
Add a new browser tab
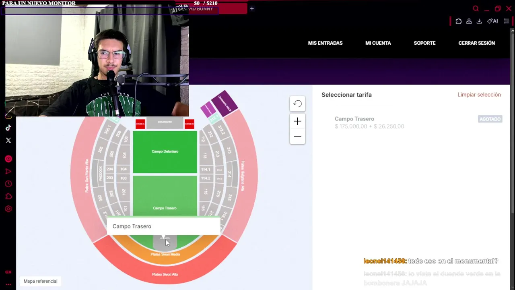tap(252, 8)
